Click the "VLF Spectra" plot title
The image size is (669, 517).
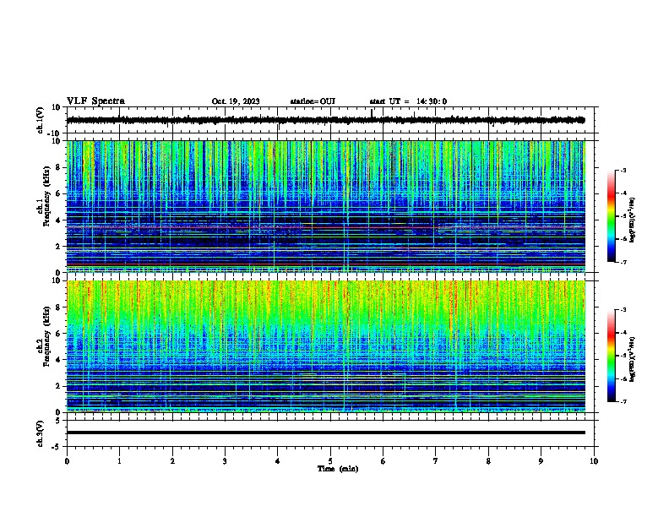coord(95,101)
